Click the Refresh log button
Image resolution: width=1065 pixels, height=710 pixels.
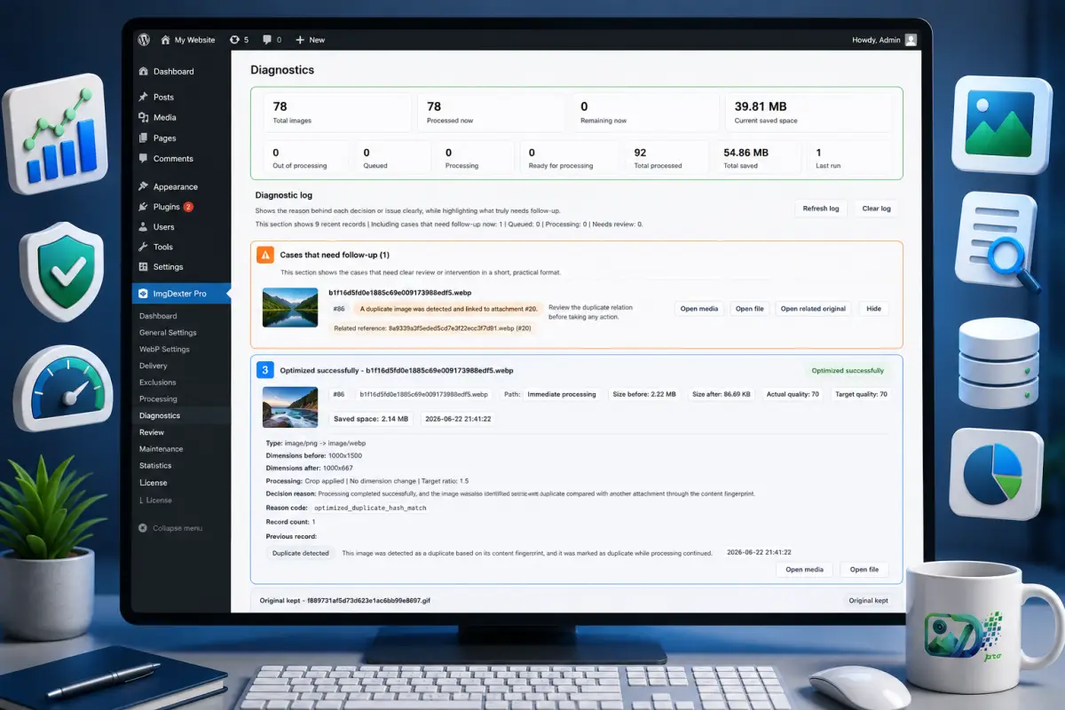(821, 209)
